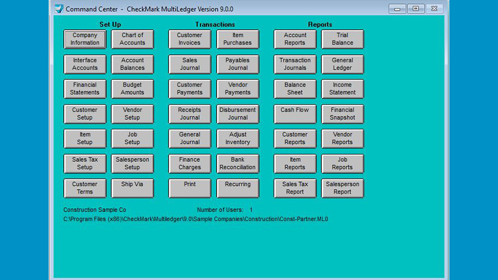Open Job Reports

click(342, 164)
